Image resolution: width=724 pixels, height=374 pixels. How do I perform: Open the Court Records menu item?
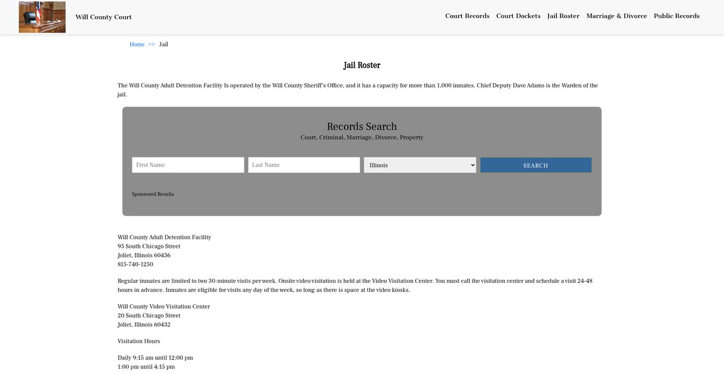(x=467, y=16)
